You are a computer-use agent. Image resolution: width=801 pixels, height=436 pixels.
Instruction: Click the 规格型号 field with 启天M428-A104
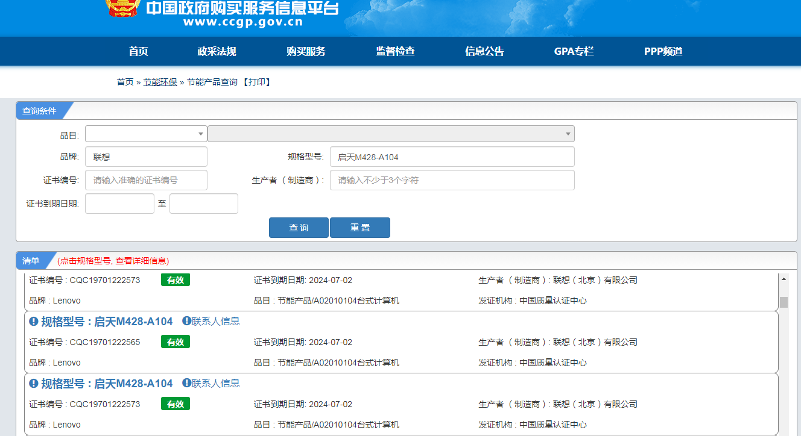coord(452,157)
